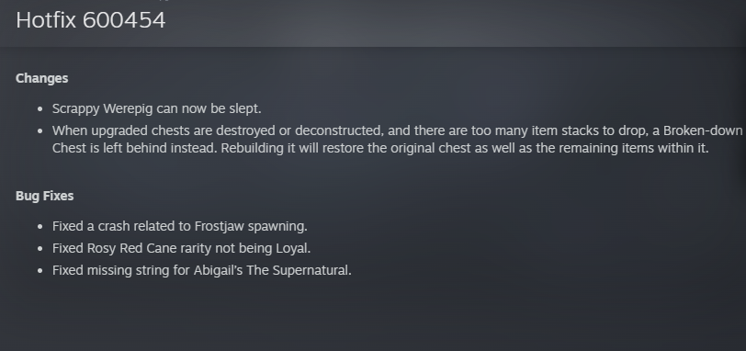Click the word Supernatural
The width and height of the screenshot is (746, 351).
point(311,271)
